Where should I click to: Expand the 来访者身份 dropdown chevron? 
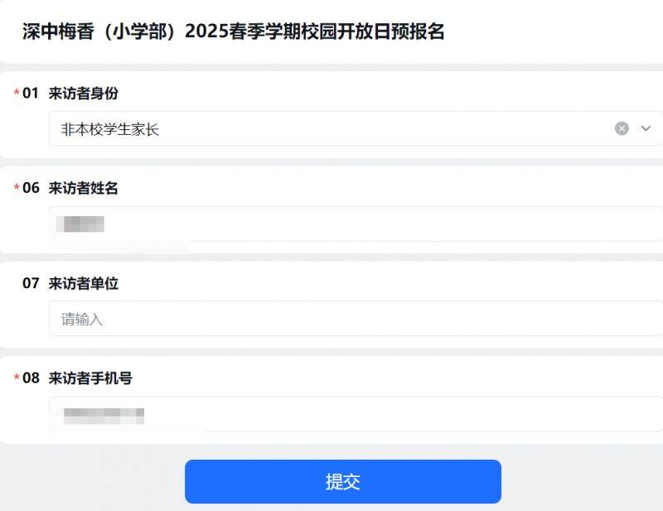(646, 128)
